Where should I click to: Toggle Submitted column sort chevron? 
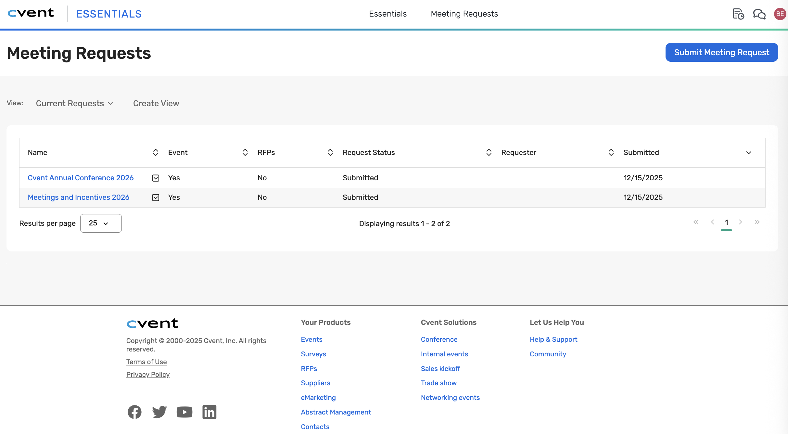pos(749,153)
